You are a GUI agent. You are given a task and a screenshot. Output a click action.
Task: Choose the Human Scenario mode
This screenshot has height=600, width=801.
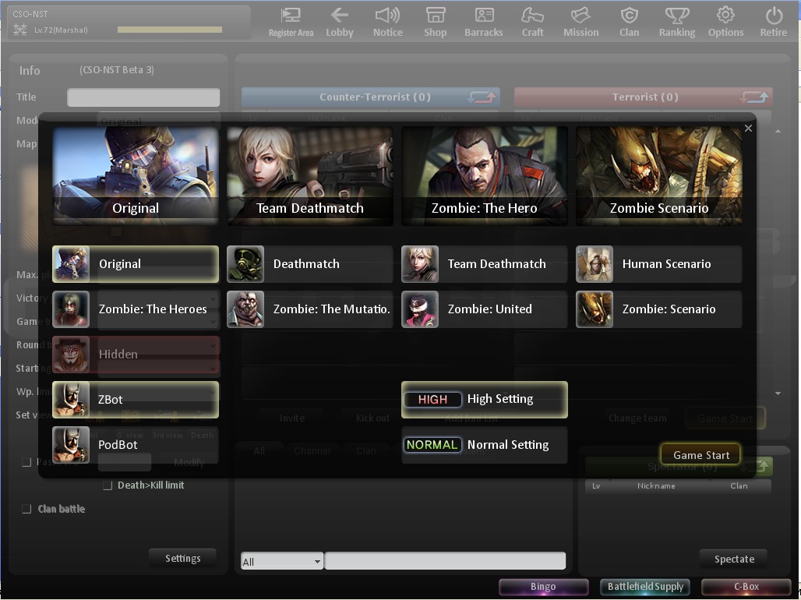(659, 264)
